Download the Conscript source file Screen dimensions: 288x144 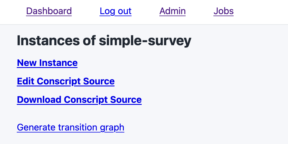tap(79, 100)
